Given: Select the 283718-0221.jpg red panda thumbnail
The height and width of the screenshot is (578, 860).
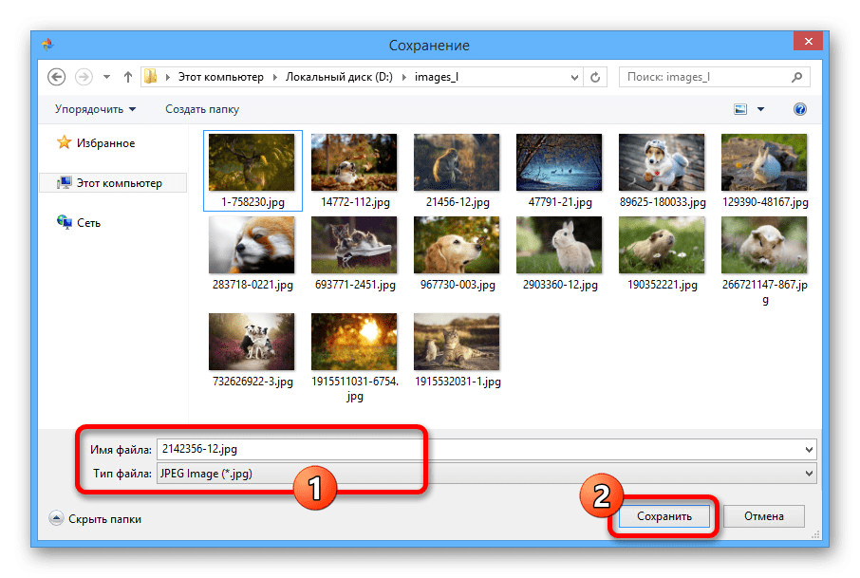Looking at the screenshot, I should pos(252,245).
